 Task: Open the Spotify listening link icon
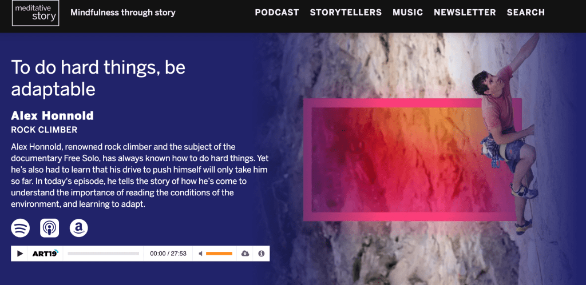tap(20, 228)
